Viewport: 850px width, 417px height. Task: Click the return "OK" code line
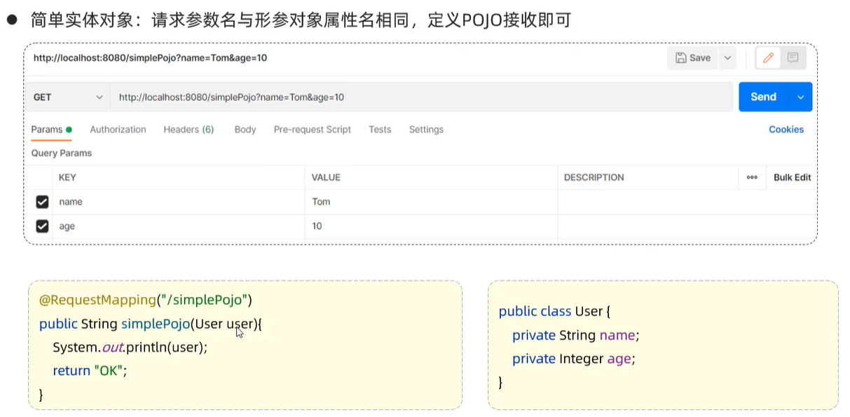click(x=90, y=371)
